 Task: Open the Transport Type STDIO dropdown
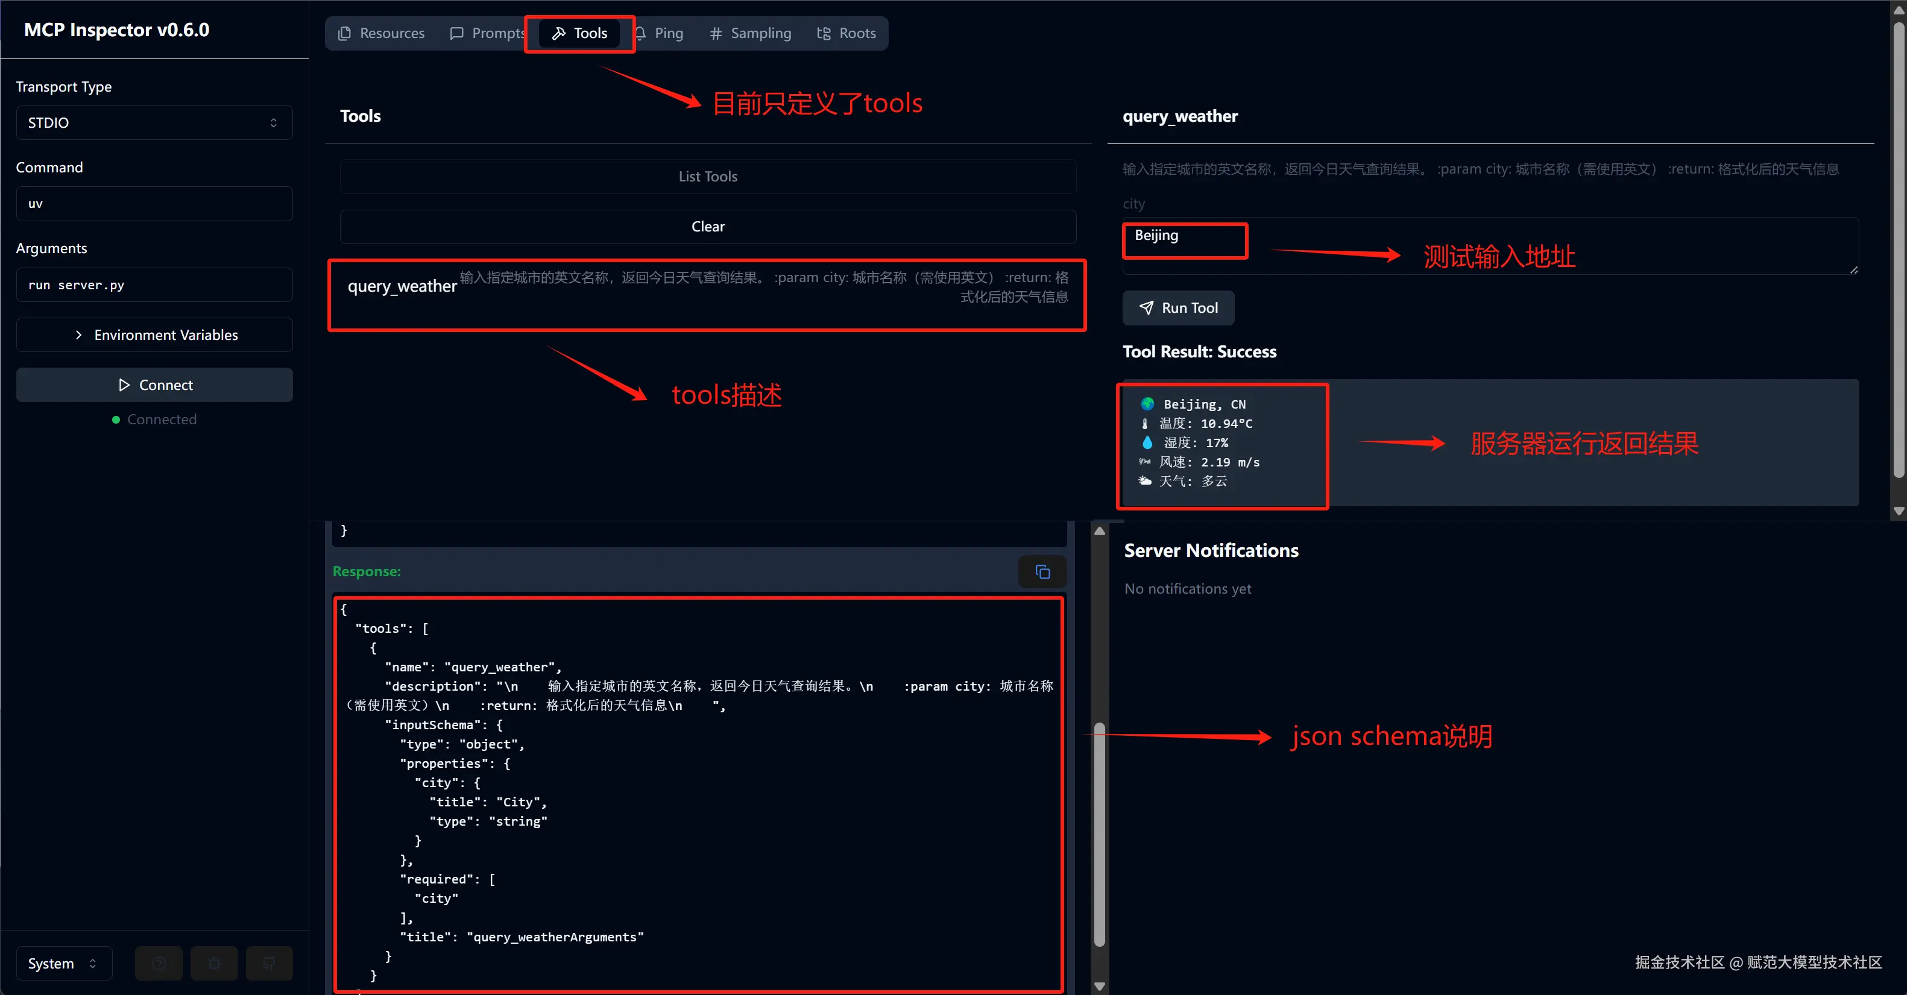click(154, 123)
